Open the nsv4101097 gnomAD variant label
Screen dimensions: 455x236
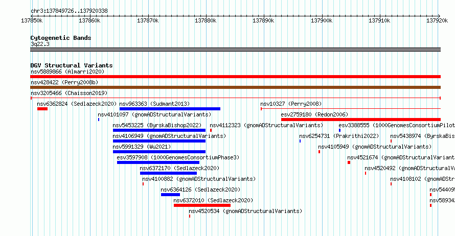click(155, 114)
